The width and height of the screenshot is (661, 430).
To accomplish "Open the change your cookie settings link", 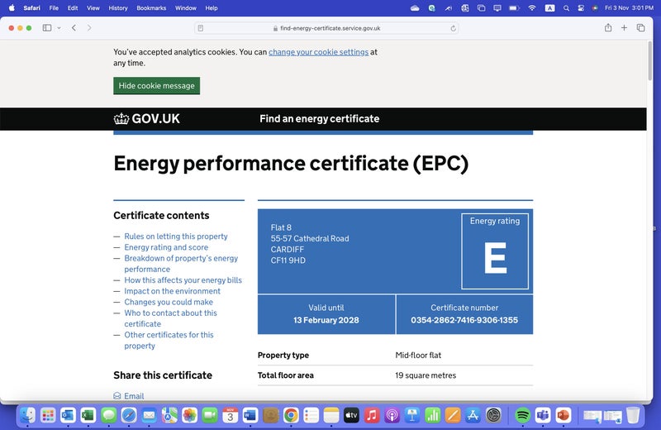I will tap(318, 52).
